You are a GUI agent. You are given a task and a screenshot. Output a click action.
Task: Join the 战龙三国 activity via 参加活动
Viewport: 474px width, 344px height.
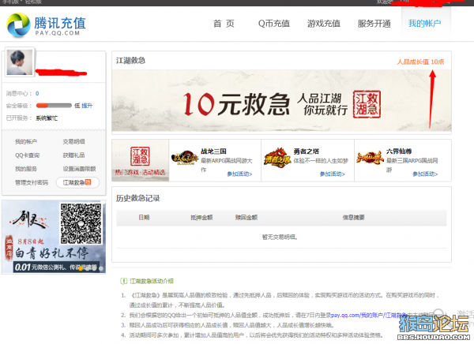[239, 174]
